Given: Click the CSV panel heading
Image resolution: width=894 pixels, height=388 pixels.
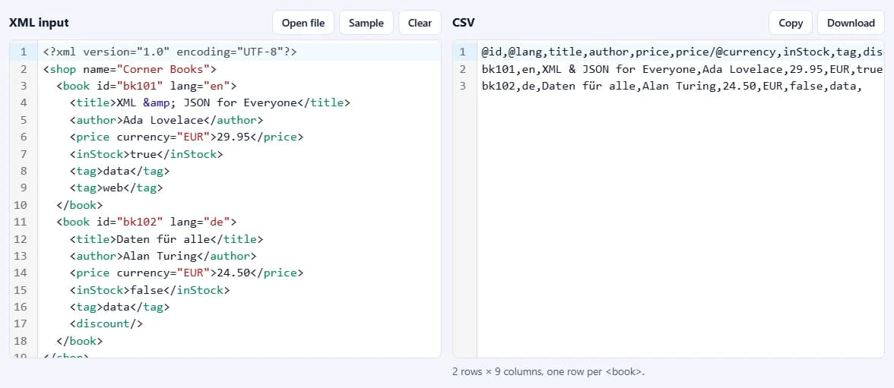Looking at the screenshot, I should click(464, 23).
